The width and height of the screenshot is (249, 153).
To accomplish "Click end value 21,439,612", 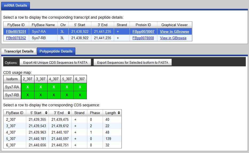I will [60, 126].
